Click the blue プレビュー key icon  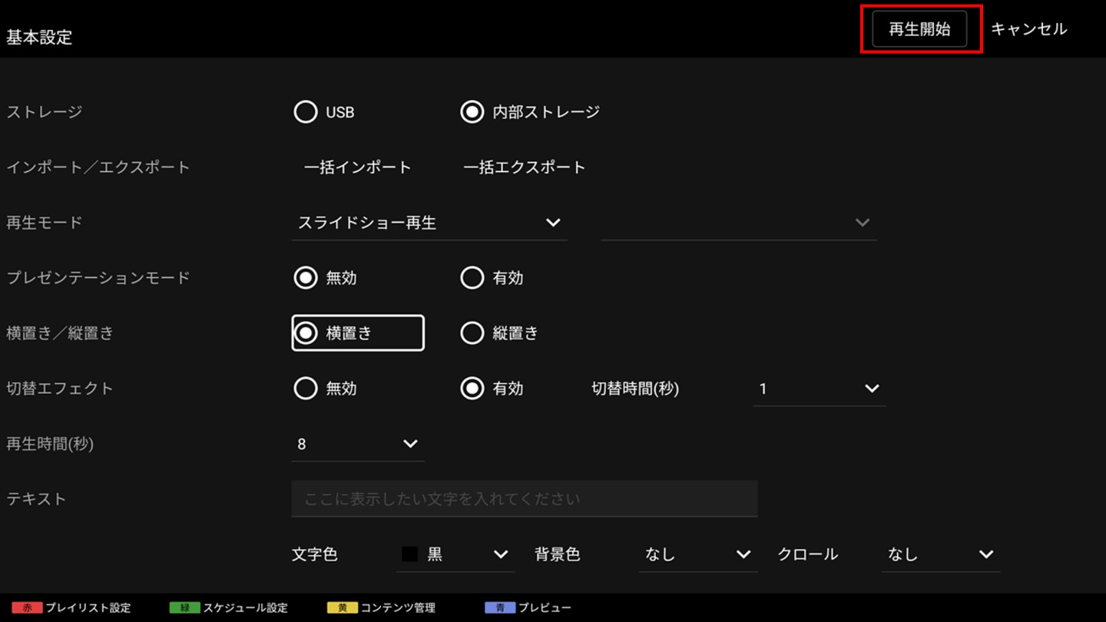[499, 607]
